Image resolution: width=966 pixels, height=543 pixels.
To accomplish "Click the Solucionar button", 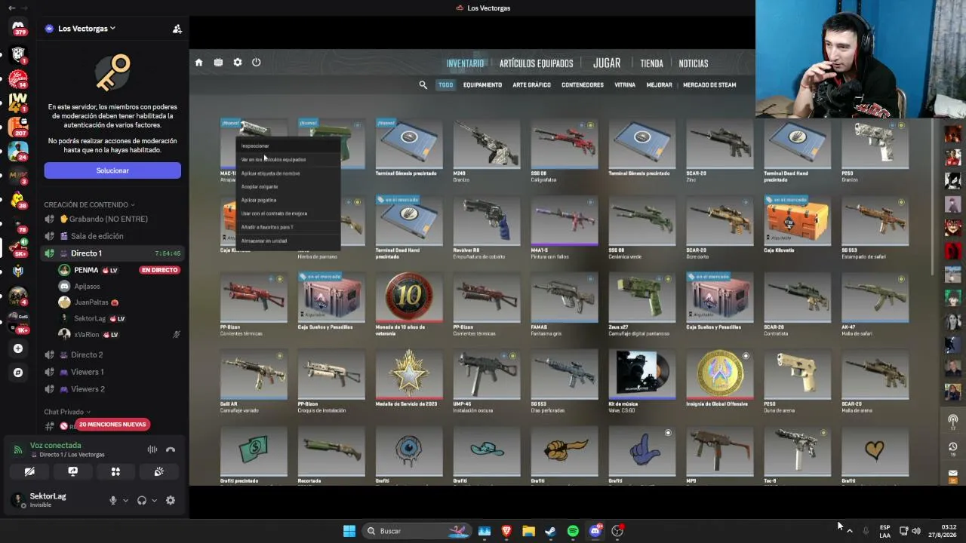I will [112, 170].
